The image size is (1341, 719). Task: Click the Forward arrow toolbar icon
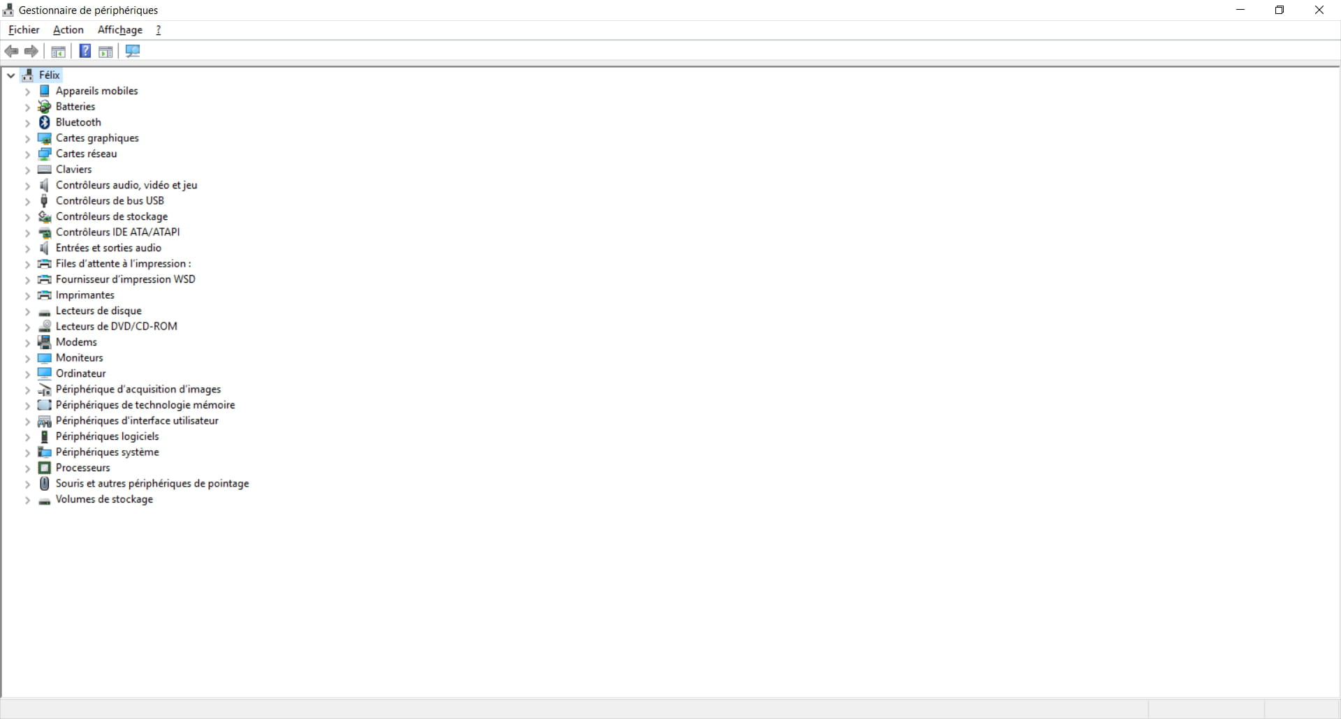pyautogui.click(x=31, y=51)
